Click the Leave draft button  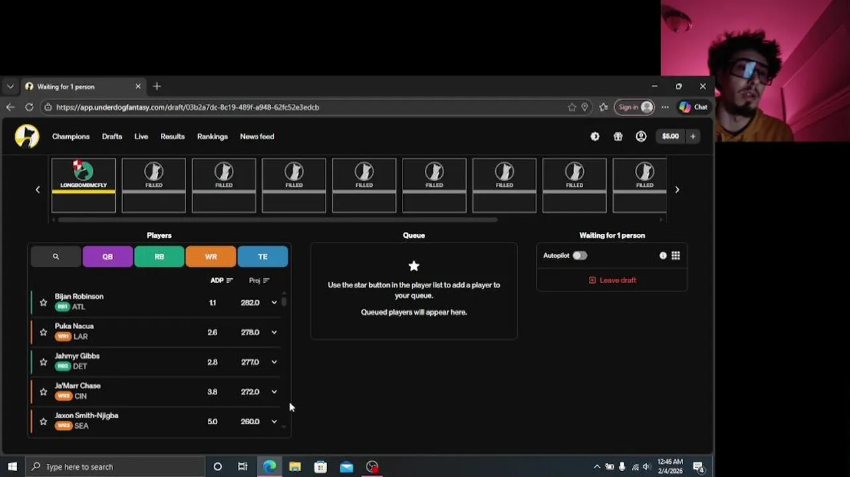[612, 280]
